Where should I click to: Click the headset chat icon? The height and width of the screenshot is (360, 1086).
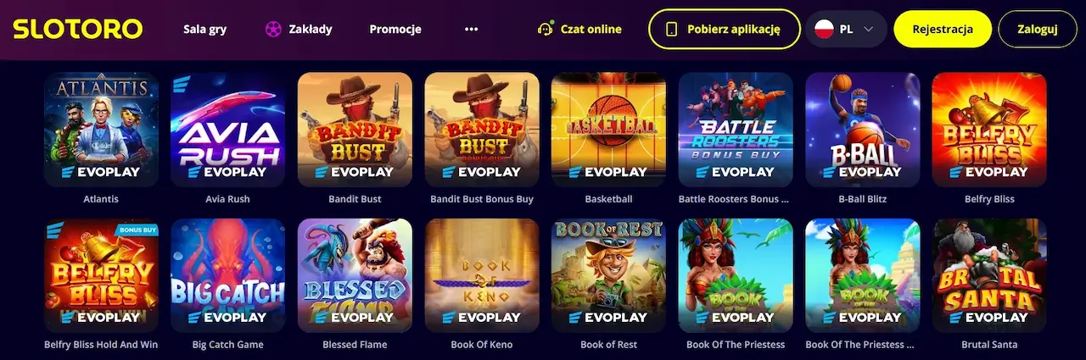pos(546,29)
